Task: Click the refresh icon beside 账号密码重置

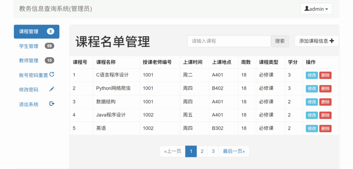Action: click(52, 74)
